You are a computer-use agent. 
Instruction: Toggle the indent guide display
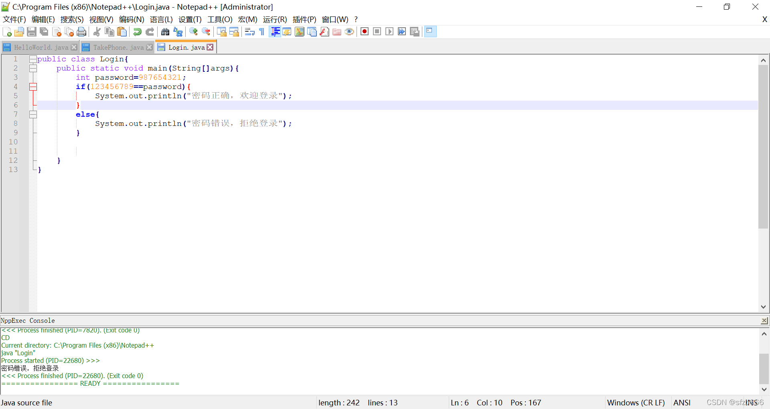point(275,32)
